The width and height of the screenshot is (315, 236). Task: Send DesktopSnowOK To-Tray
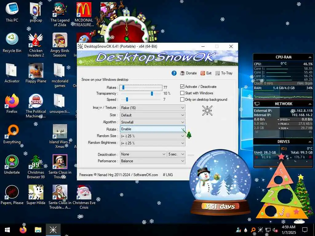(x=224, y=73)
